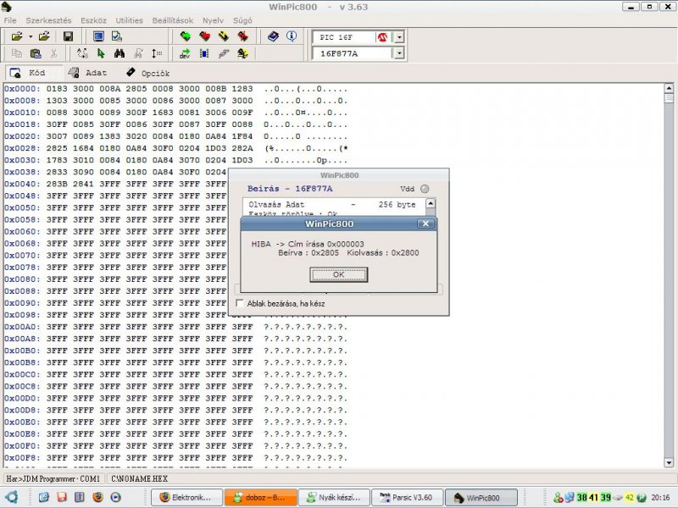This screenshot has height=508, width=678.
Task: Read device with green chip icon
Action: pyautogui.click(x=186, y=36)
